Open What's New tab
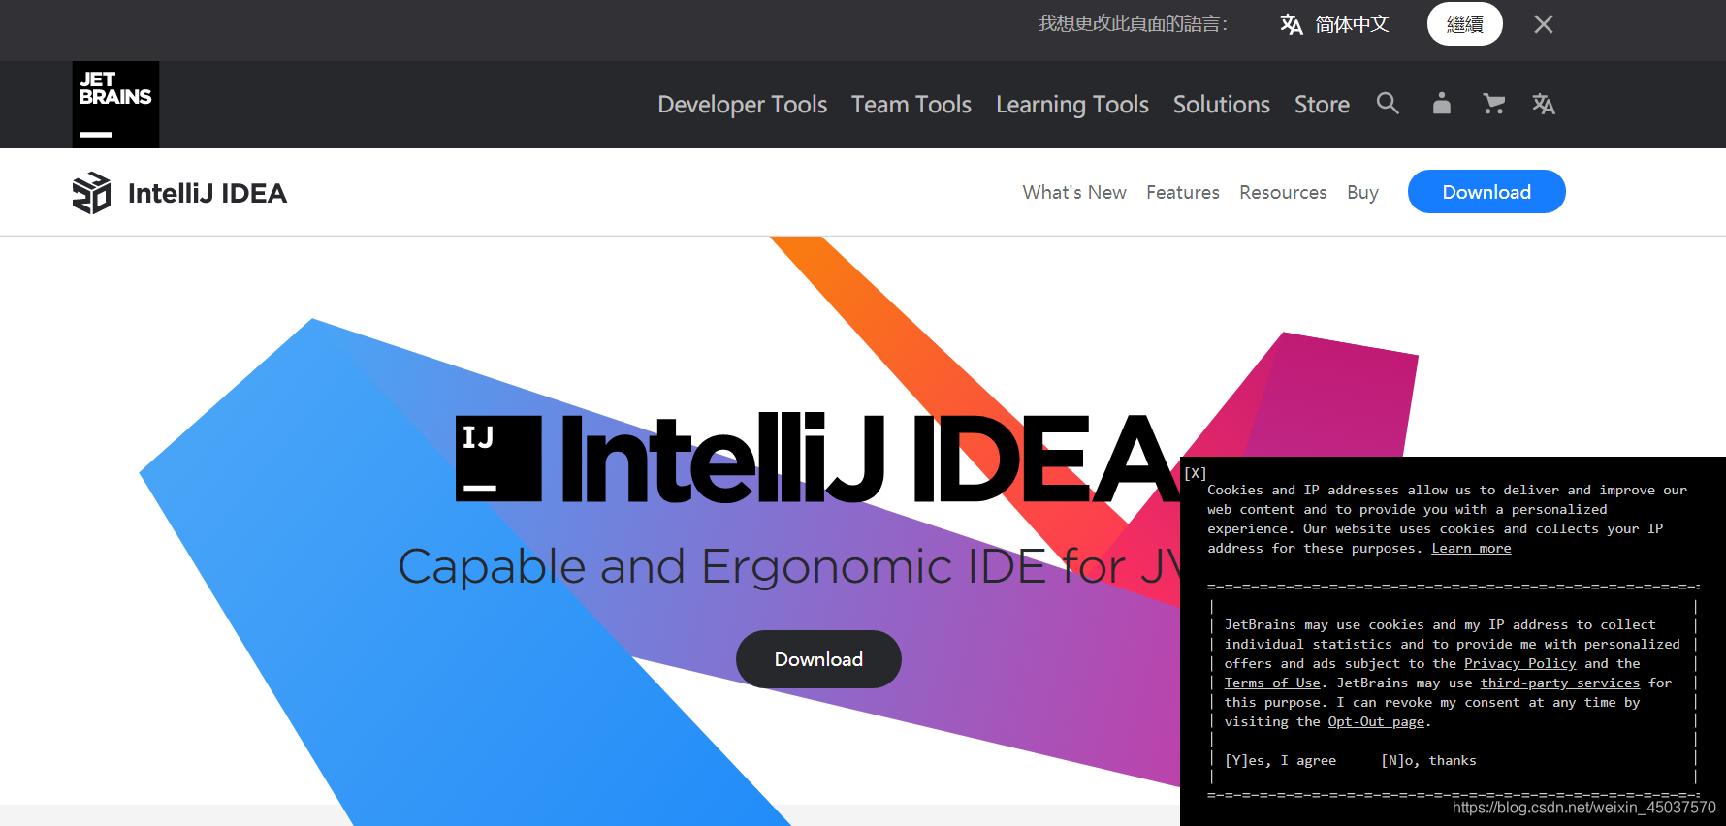The image size is (1726, 826). click(x=1074, y=192)
